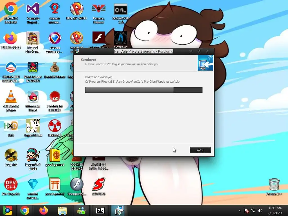Launch the good game1 mahjong tile icon

tap(55, 155)
